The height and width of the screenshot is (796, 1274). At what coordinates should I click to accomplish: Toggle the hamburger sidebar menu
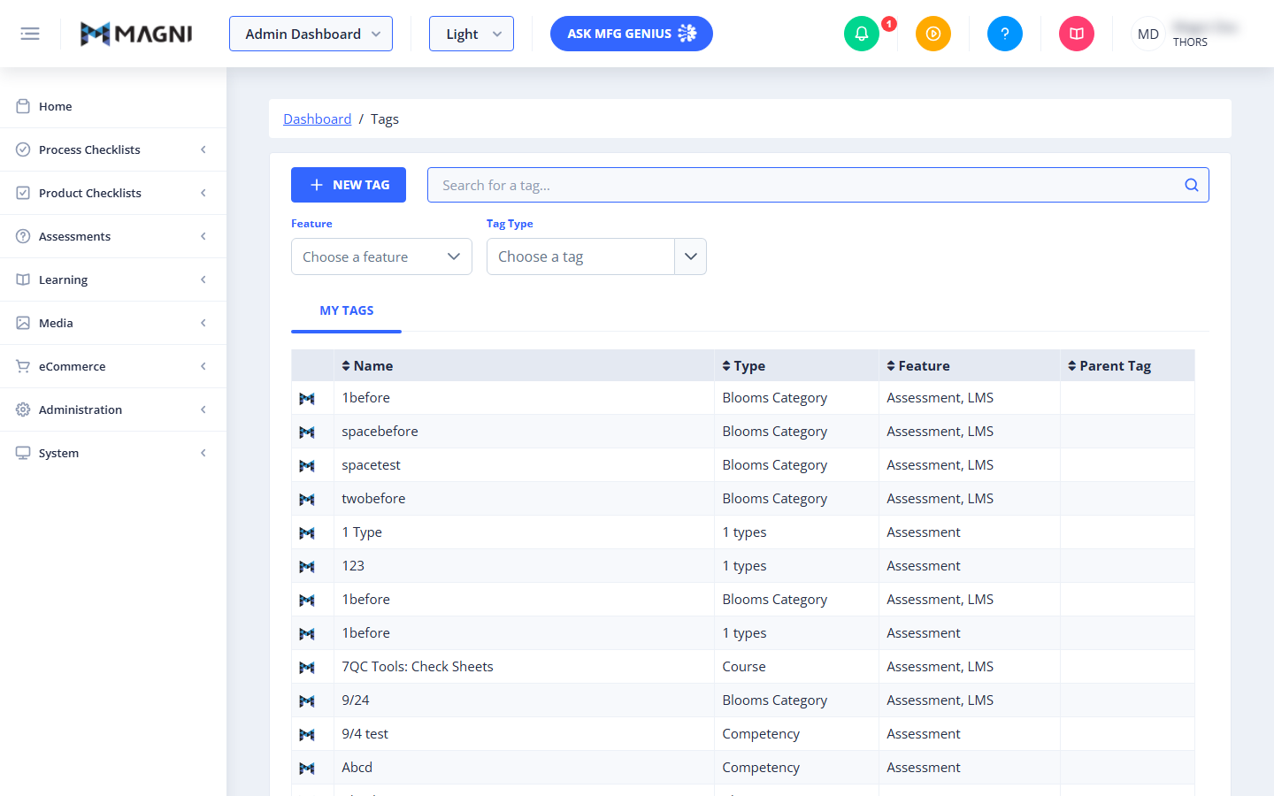point(30,34)
